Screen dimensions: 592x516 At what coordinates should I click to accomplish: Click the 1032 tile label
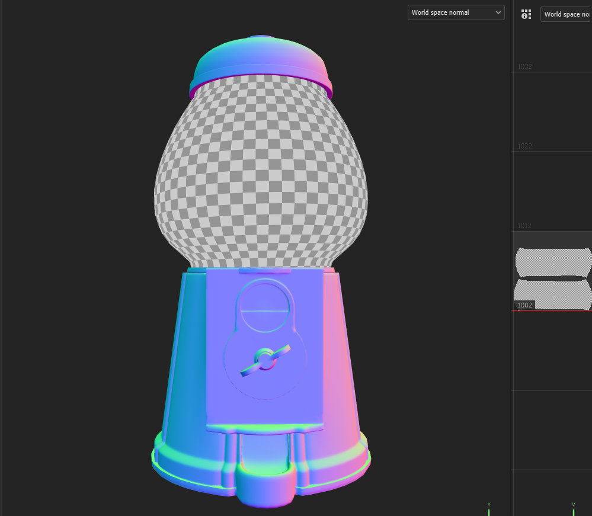point(524,66)
